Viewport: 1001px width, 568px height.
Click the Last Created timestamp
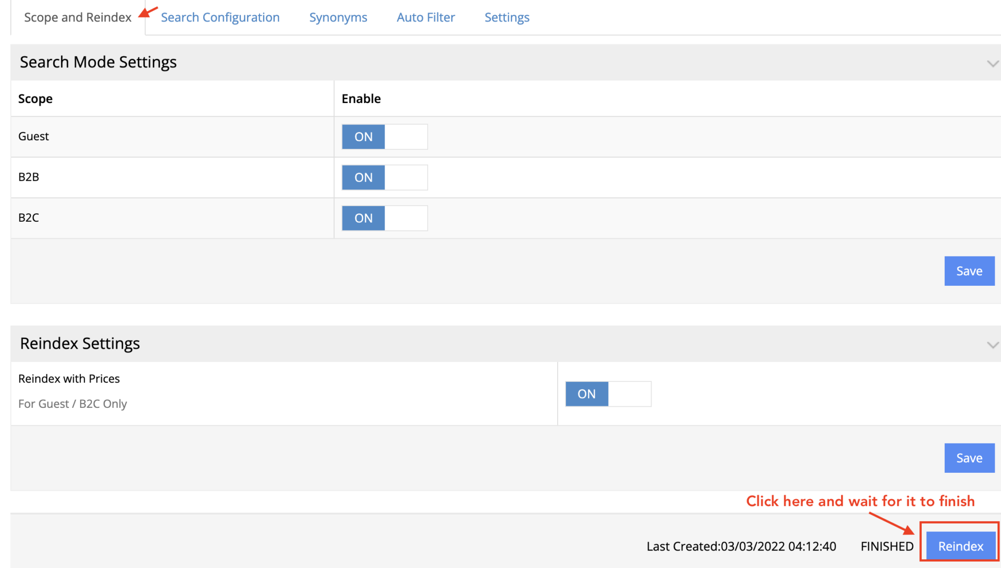click(741, 546)
